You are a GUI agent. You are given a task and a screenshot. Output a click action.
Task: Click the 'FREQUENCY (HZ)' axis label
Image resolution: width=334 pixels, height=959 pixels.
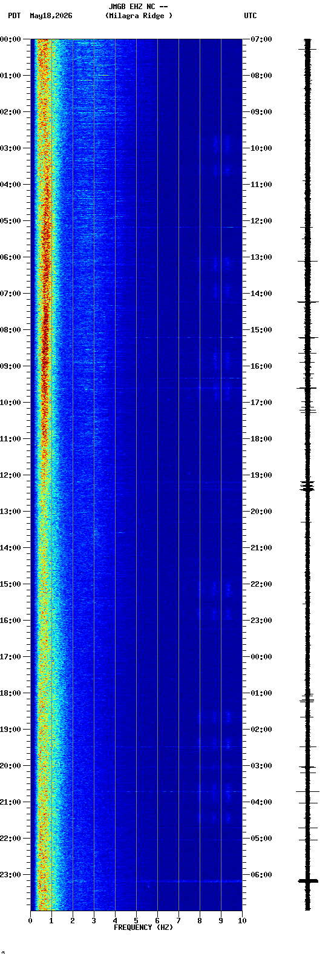pos(143,928)
